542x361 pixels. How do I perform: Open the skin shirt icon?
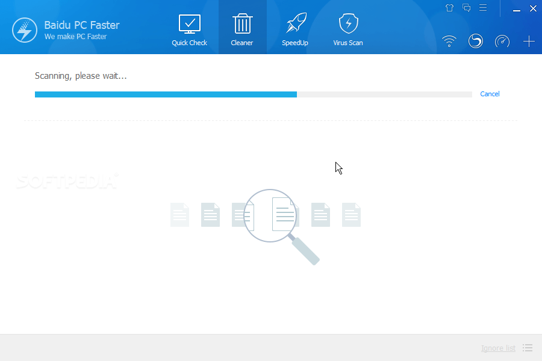click(449, 8)
